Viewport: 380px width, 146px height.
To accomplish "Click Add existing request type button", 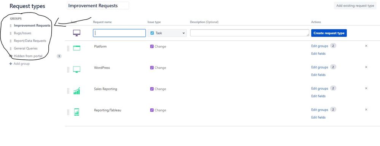I will (355, 6).
